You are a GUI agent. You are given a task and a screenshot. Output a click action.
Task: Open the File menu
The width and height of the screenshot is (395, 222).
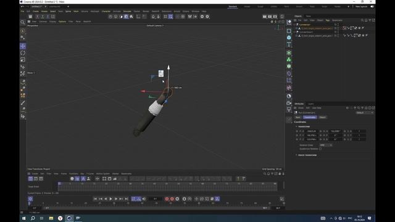pyautogui.click(x=22, y=11)
